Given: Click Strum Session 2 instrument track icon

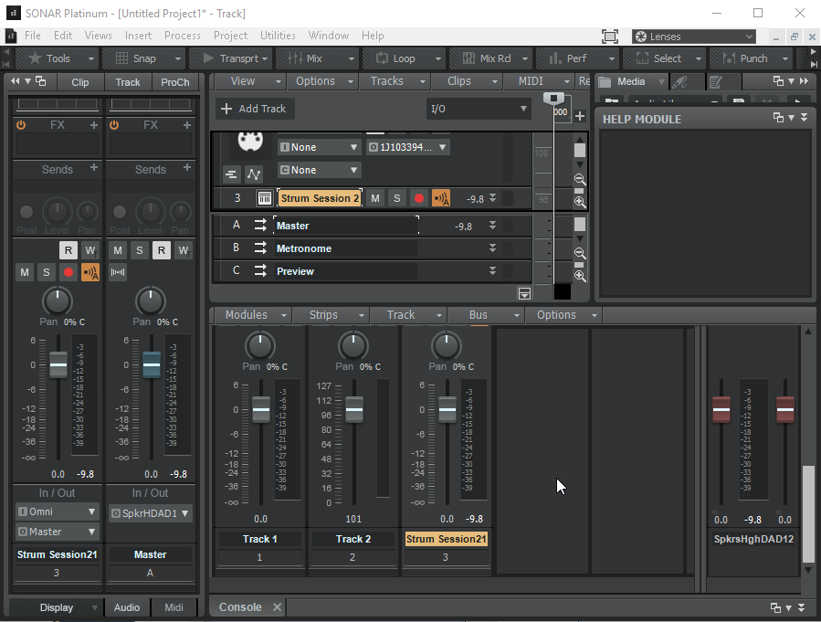Looking at the screenshot, I should (264, 198).
